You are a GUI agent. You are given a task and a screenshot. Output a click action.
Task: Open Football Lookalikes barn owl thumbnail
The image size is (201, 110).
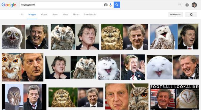pyautogui.click(x=175, y=97)
